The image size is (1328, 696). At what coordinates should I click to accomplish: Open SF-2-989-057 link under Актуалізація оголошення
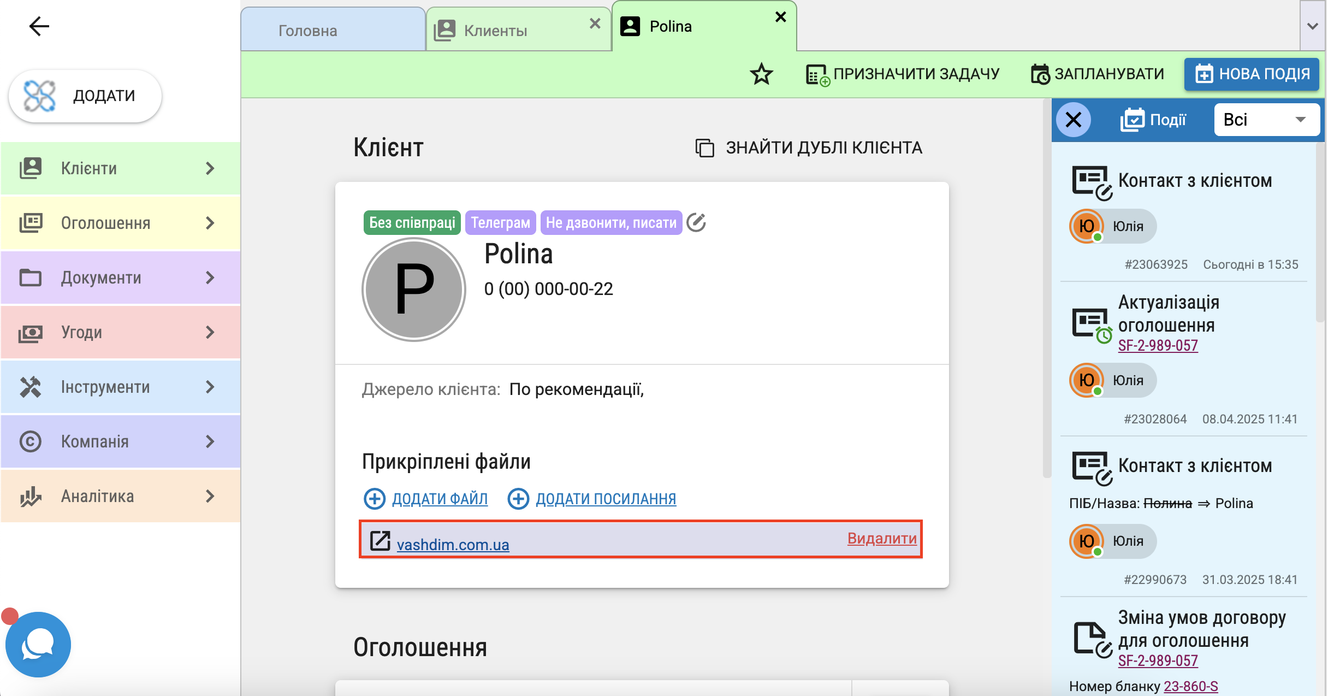1158,345
